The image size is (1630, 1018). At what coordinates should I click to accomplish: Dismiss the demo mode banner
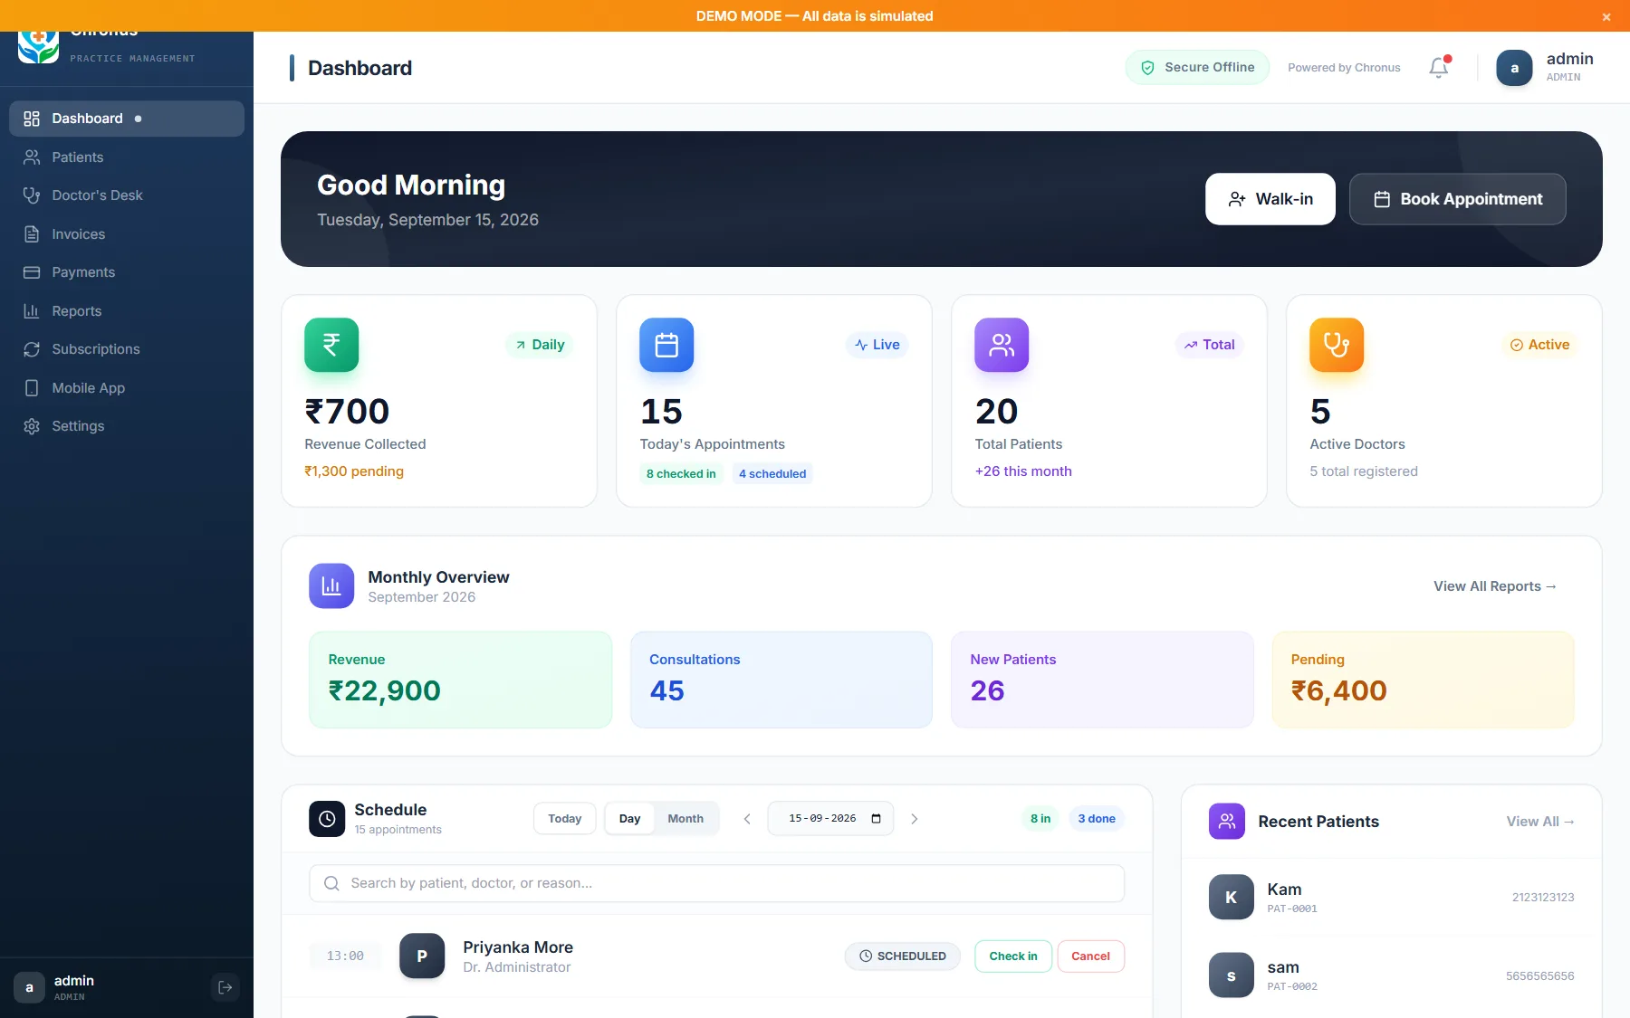(x=1606, y=16)
